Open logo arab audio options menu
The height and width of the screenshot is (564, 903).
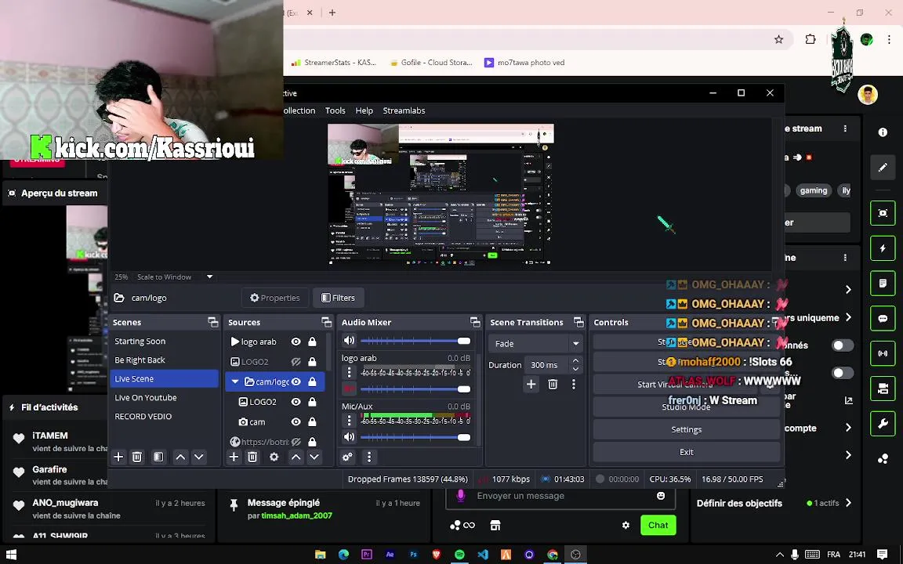click(x=349, y=372)
